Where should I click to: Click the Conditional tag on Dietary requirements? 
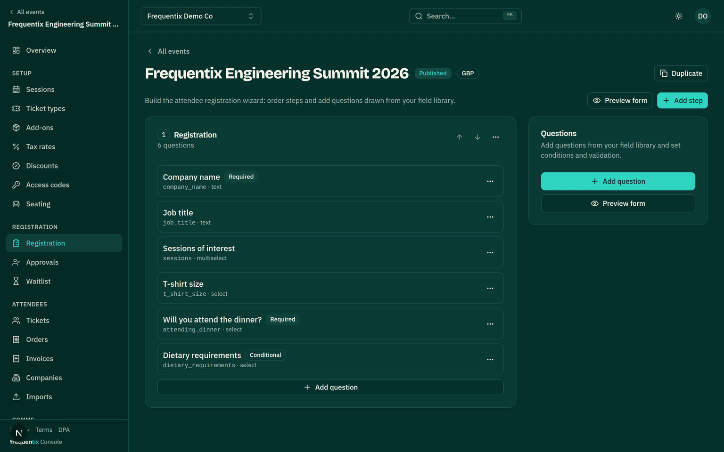tap(265, 355)
